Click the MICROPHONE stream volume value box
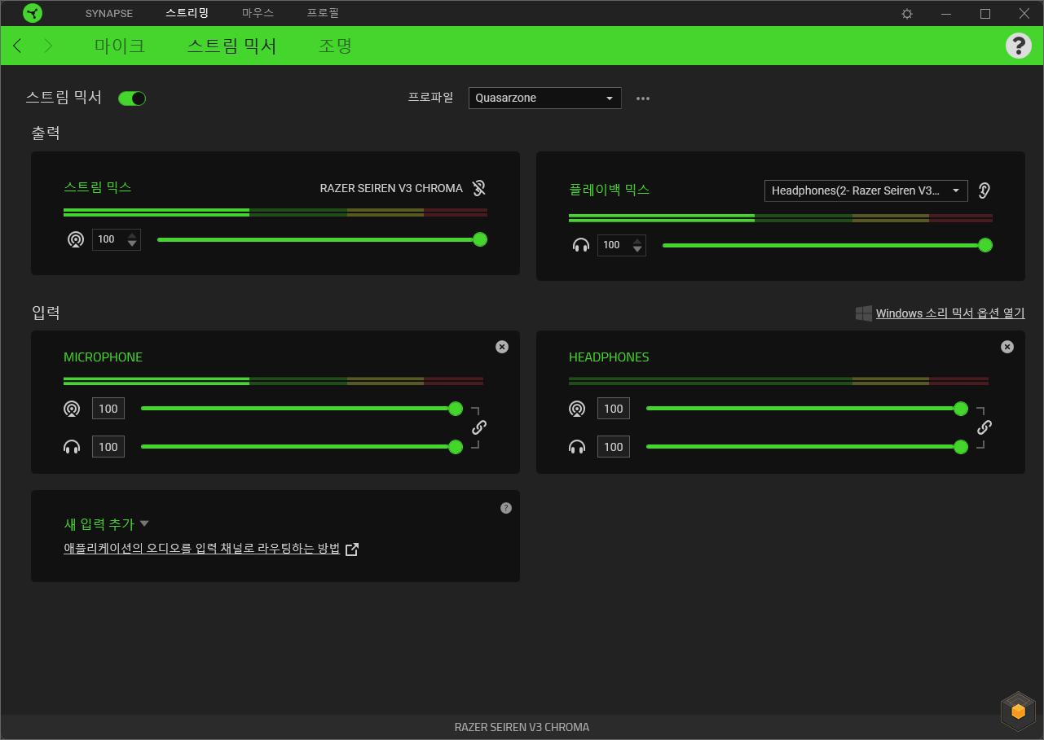Screen dimensions: 1044x740 (108, 409)
